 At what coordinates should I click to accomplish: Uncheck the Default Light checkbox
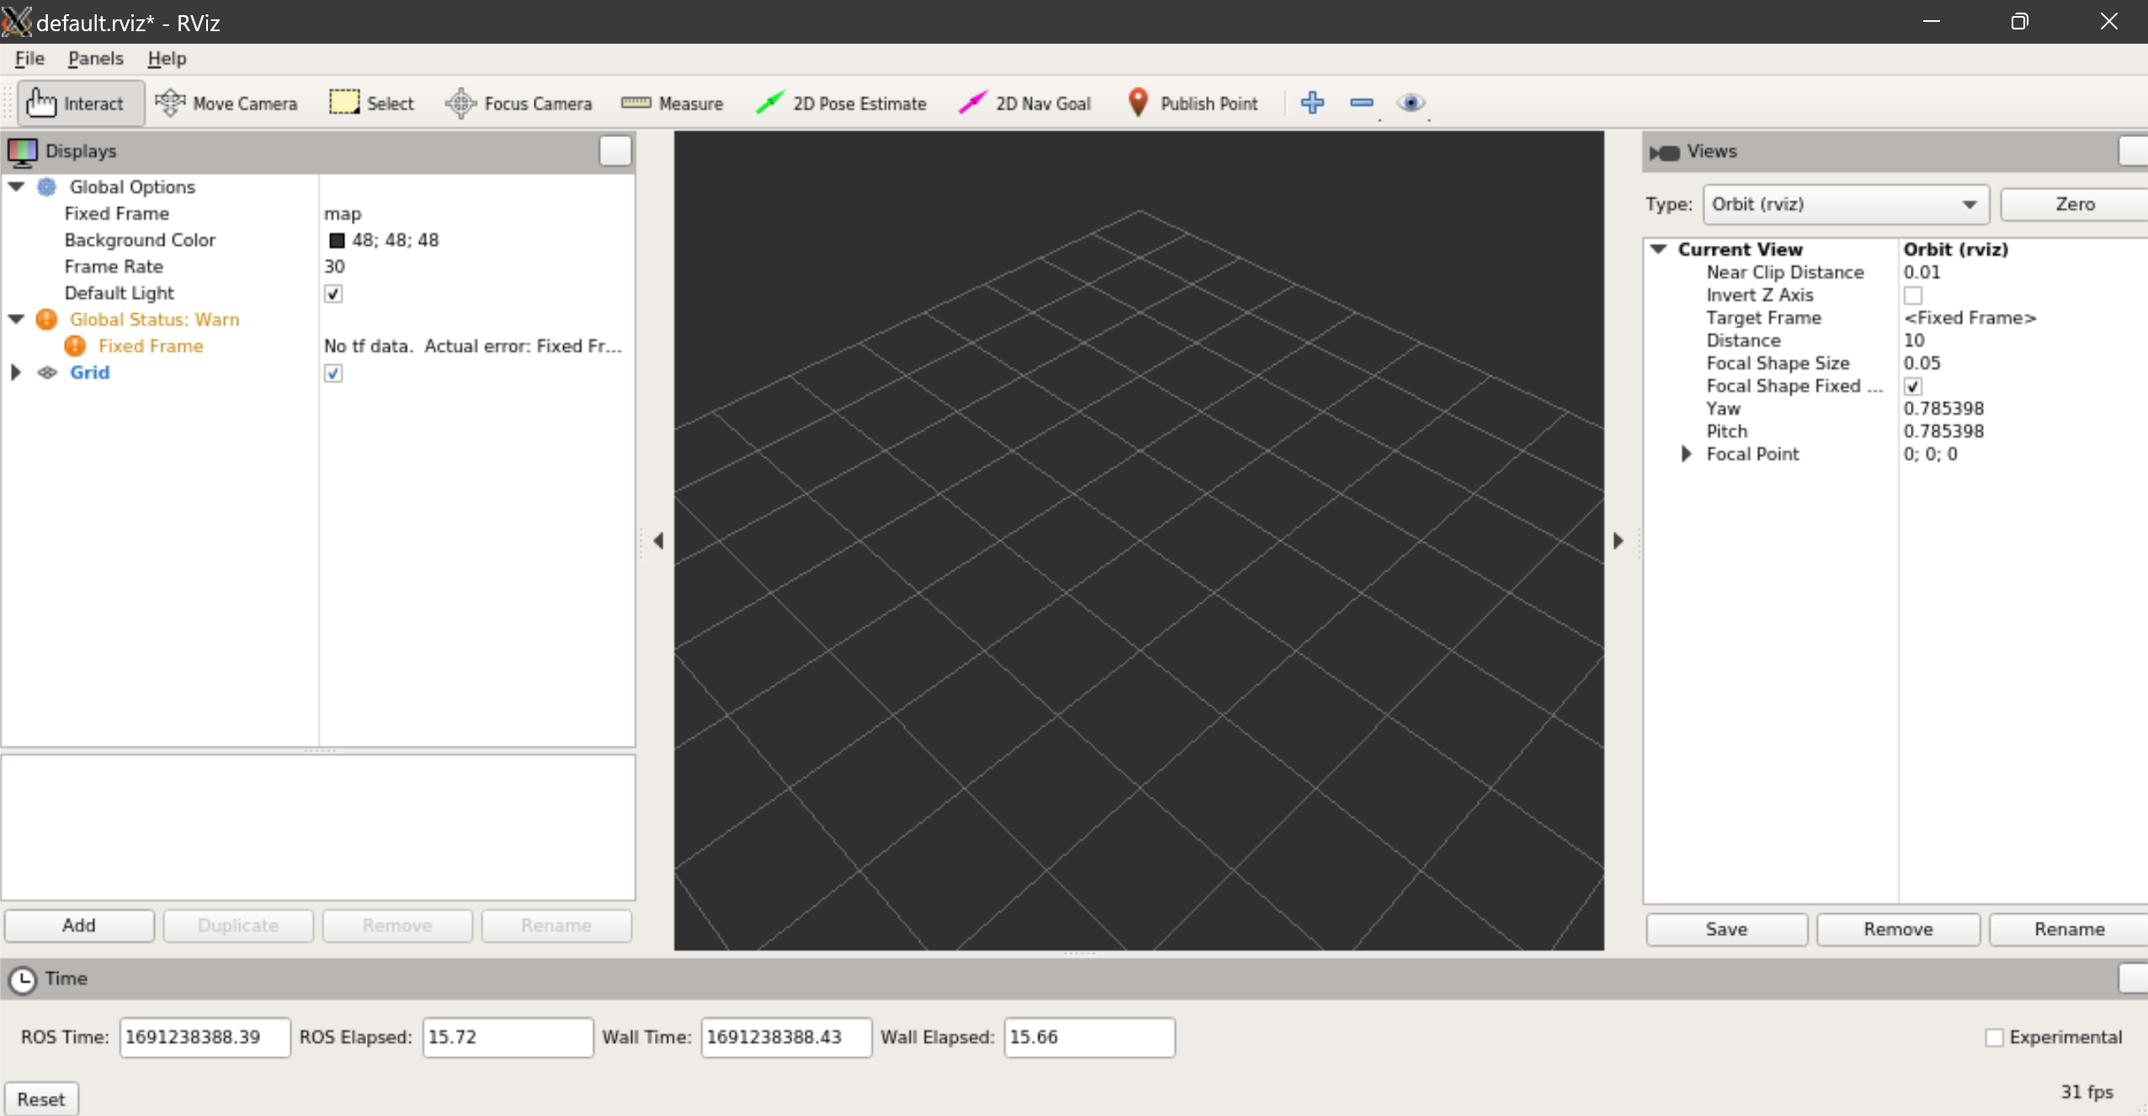coord(333,293)
